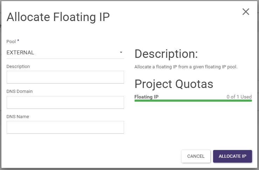Click the Pool dropdown arrow

pos(121,53)
